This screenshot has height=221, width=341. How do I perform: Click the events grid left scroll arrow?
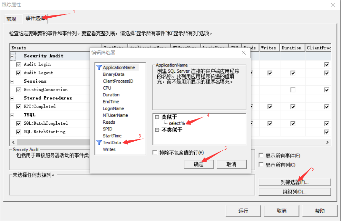coord(13,142)
